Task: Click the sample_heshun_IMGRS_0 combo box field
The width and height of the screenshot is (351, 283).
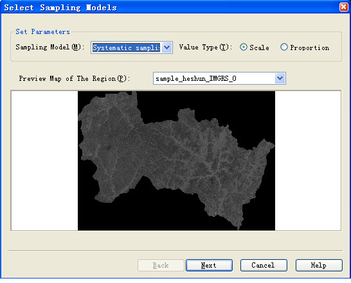Action: (219, 78)
